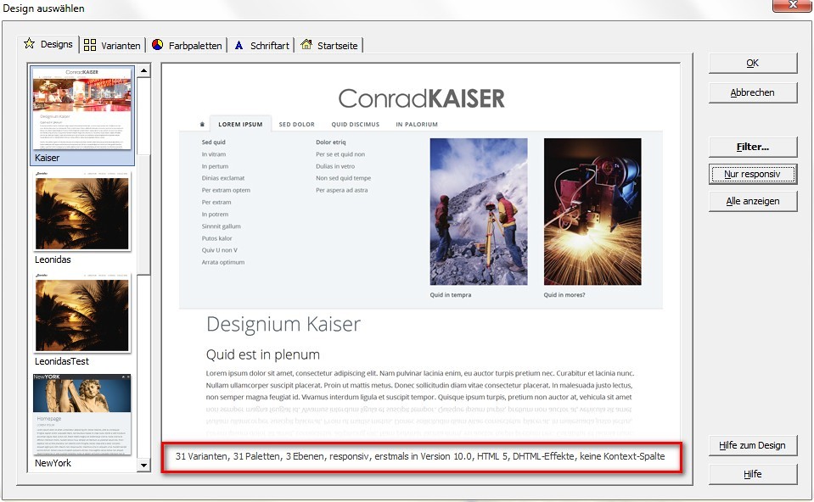Show only responsive designs
This screenshot has height=502, width=814.
pyautogui.click(x=753, y=174)
